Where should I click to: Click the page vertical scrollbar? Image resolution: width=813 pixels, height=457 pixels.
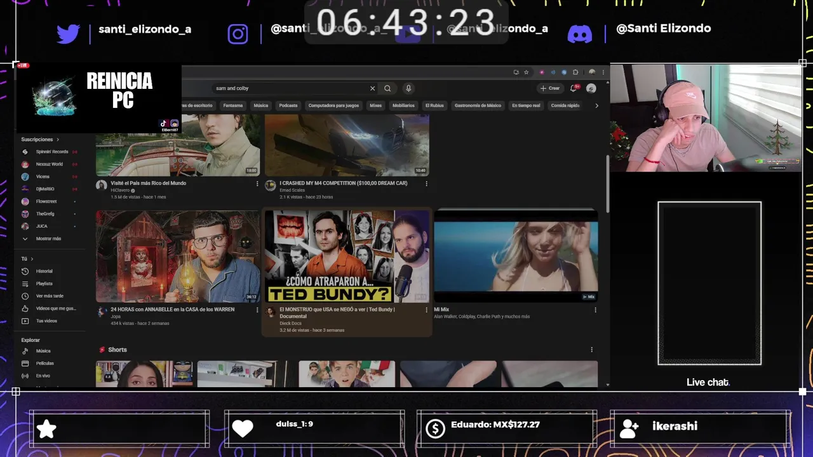(x=608, y=184)
